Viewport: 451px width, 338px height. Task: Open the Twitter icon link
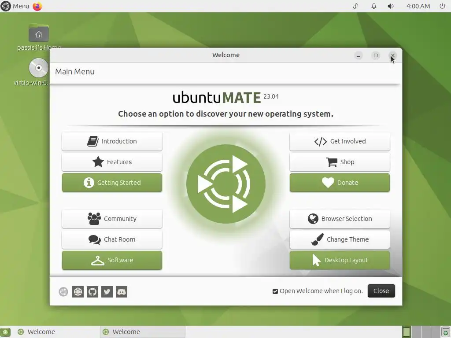[x=107, y=292]
